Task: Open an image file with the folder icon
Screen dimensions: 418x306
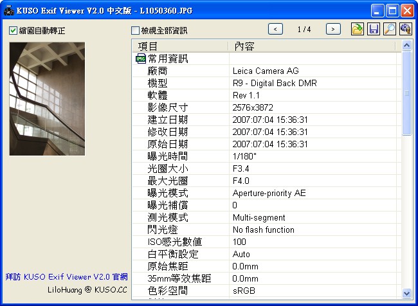Action: click(357, 29)
